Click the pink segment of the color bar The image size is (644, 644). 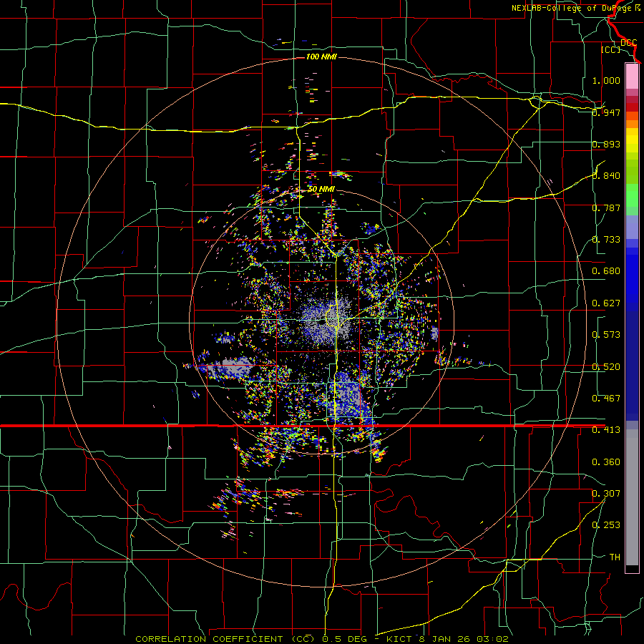click(632, 77)
